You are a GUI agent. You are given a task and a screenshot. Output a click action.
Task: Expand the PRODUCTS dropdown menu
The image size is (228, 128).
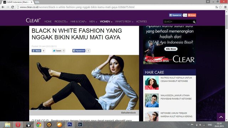(x=61, y=21)
